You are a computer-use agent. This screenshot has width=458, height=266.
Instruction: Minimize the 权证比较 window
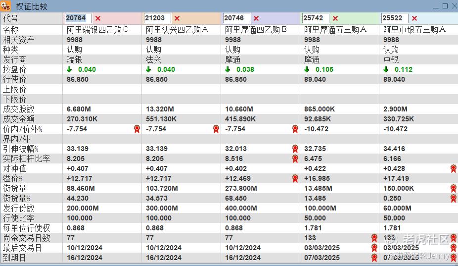(x=436, y=6)
